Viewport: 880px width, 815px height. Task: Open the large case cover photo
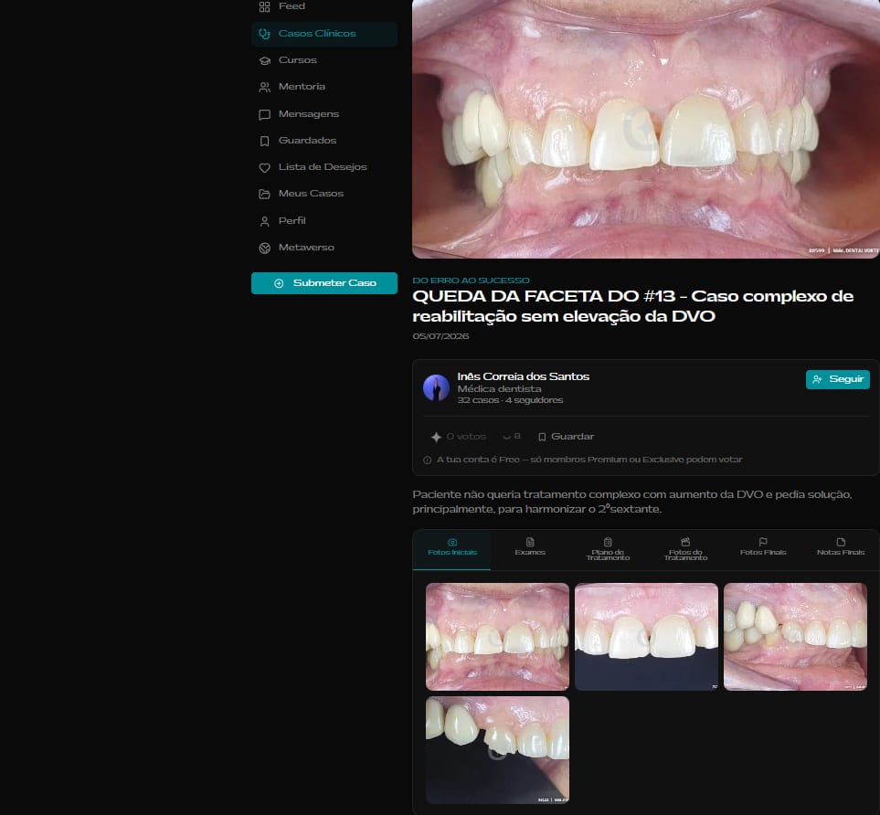(646, 129)
